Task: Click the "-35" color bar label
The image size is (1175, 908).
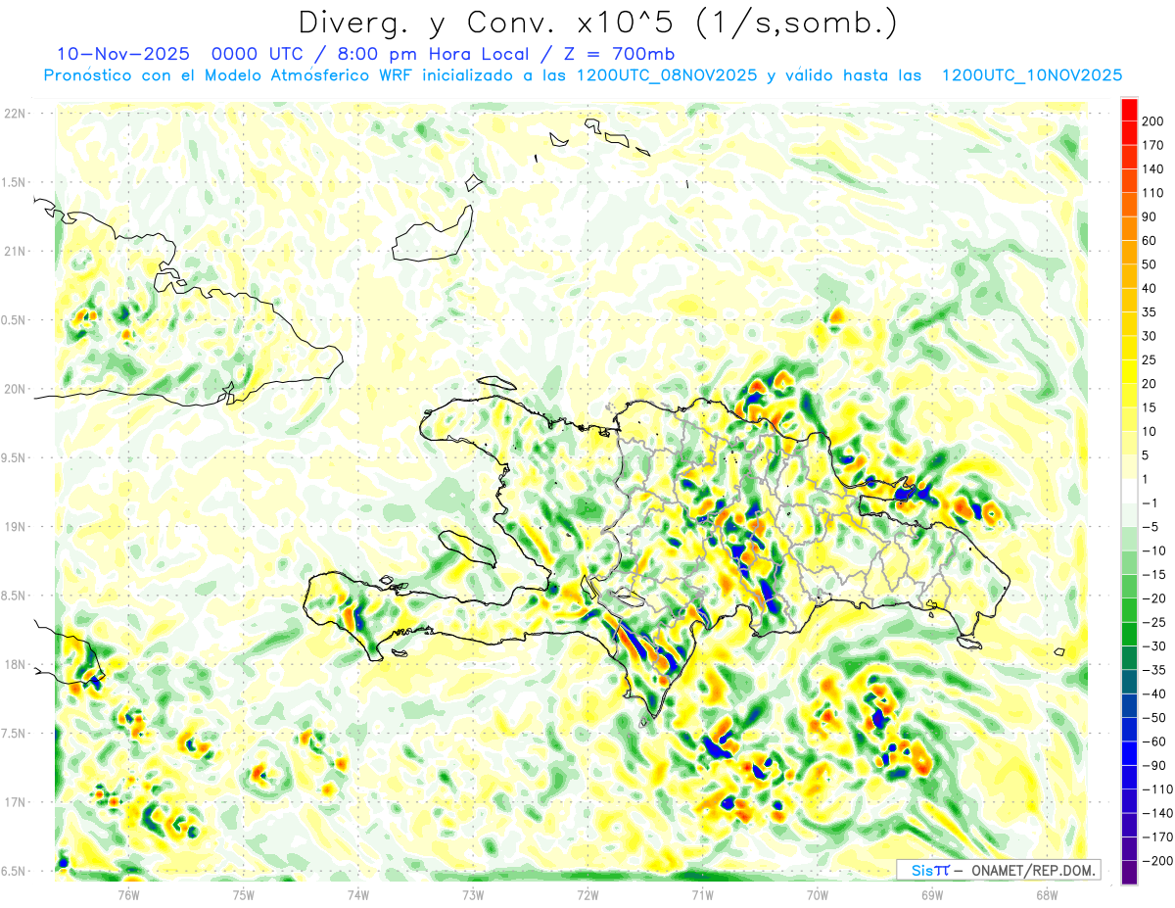Action: click(1154, 670)
